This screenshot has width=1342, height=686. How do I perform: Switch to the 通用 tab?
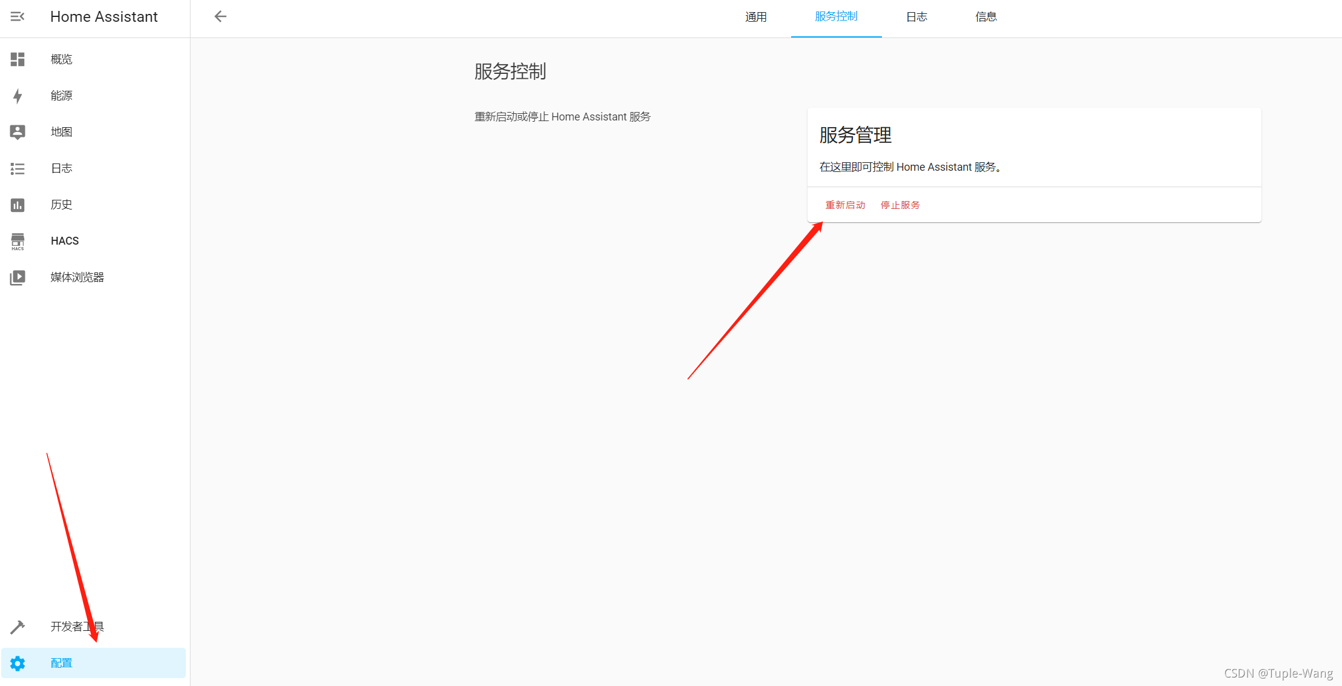755,17
